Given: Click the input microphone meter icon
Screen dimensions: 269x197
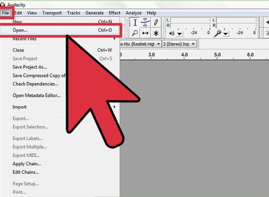Looking at the screenshot, I should point(217,33).
